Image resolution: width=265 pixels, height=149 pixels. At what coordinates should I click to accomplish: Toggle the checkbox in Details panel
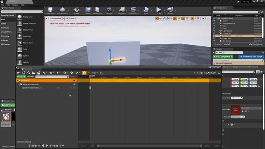(231, 125)
